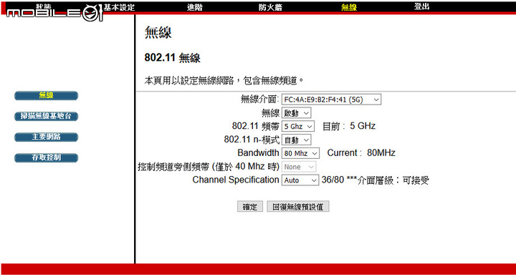
Task: Open the 基本設定 menu tab
Action: pyautogui.click(x=119, y=7)
